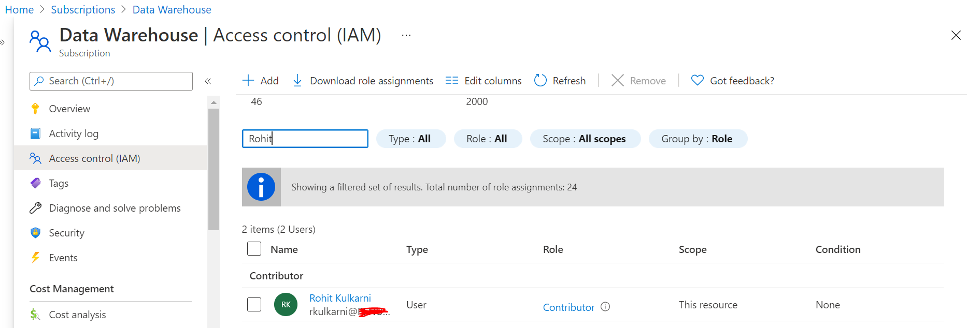The image size is (967, 328).
Task: Toggle the select-all checkbox beside Name
Action: tap(254, 249)
